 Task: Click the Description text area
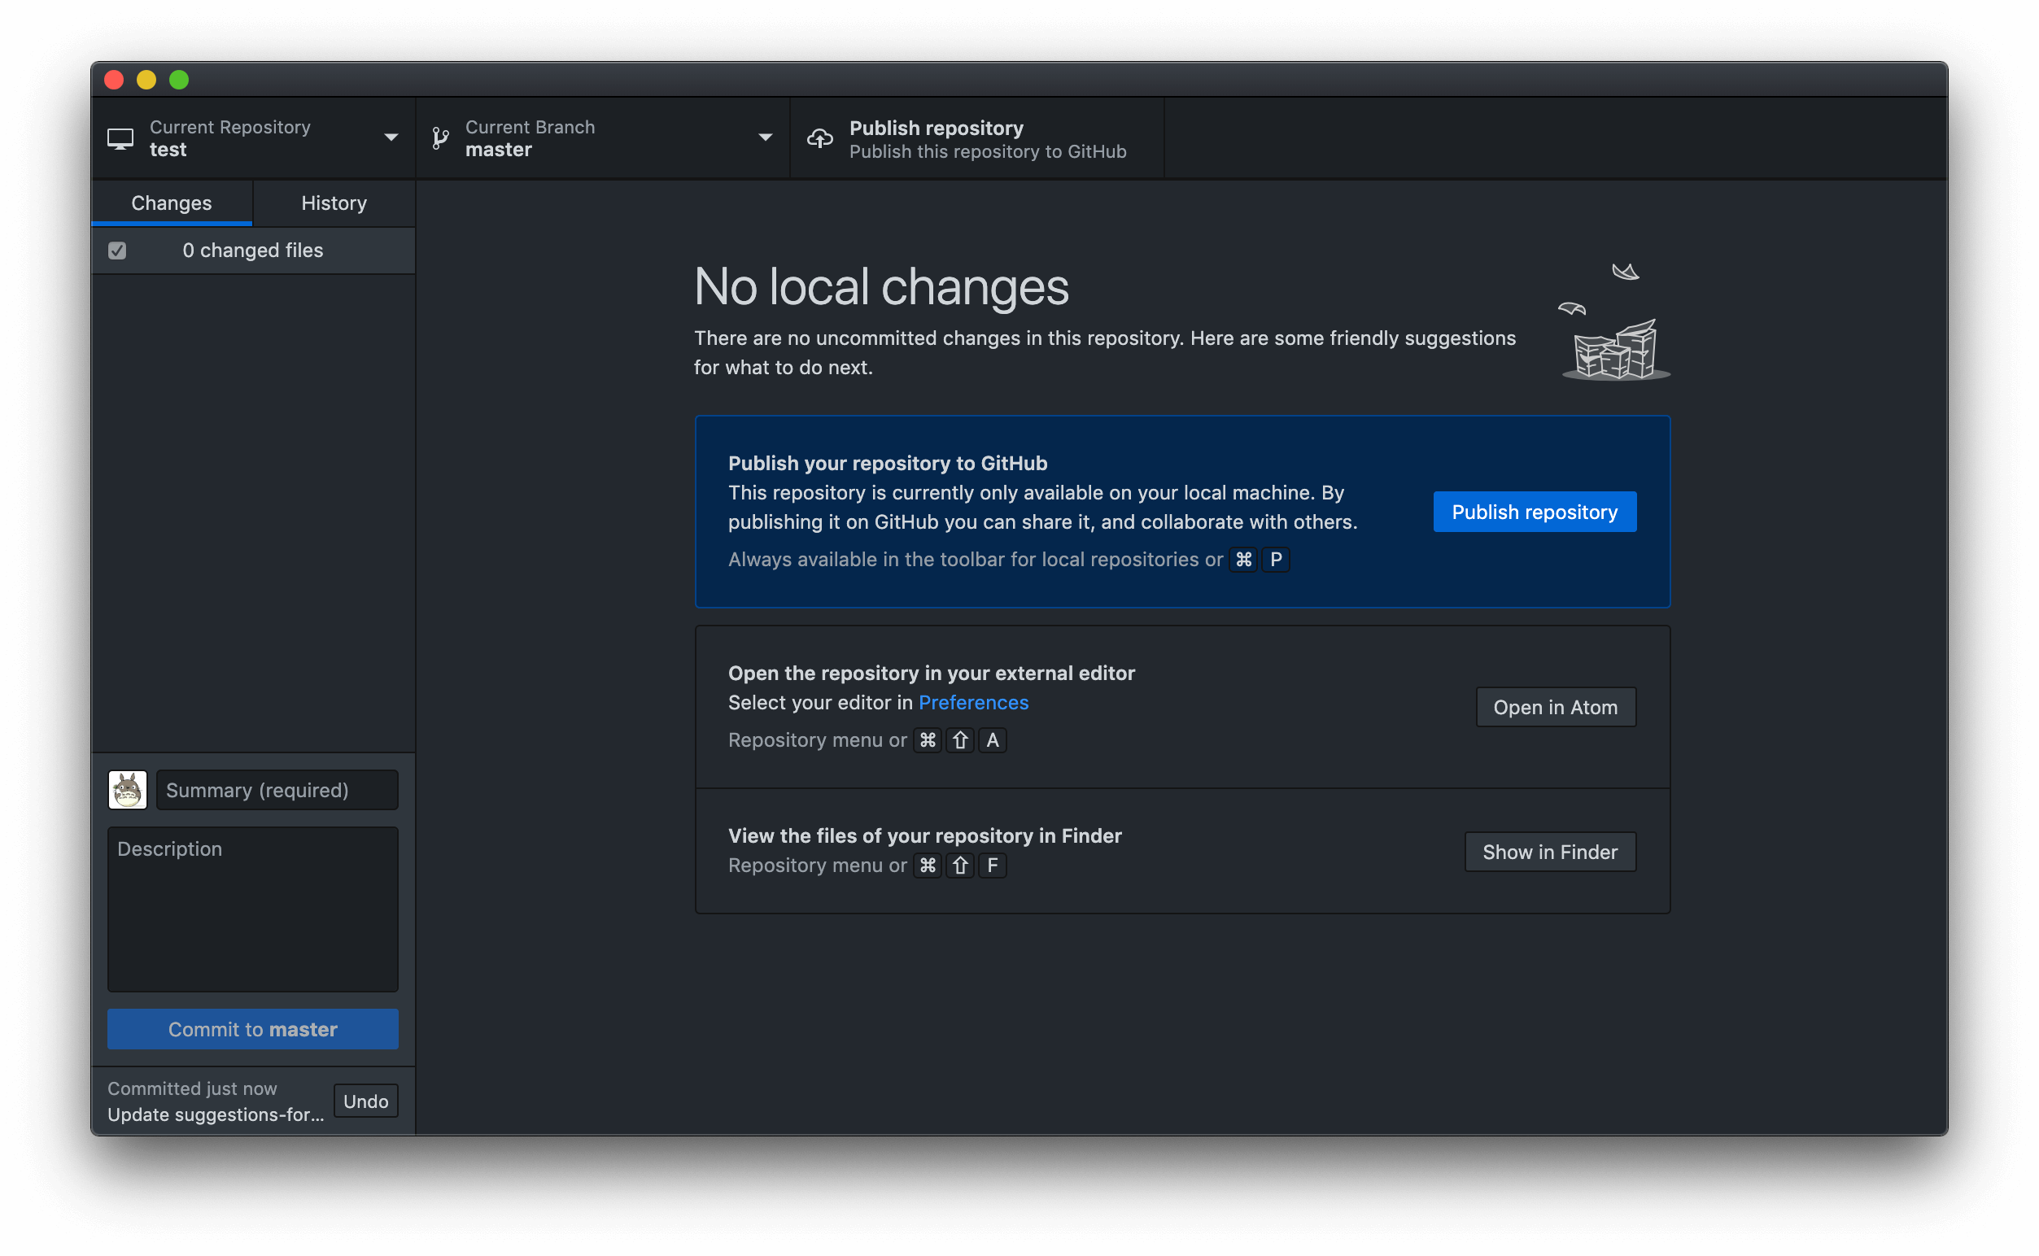tap(252, 909)
